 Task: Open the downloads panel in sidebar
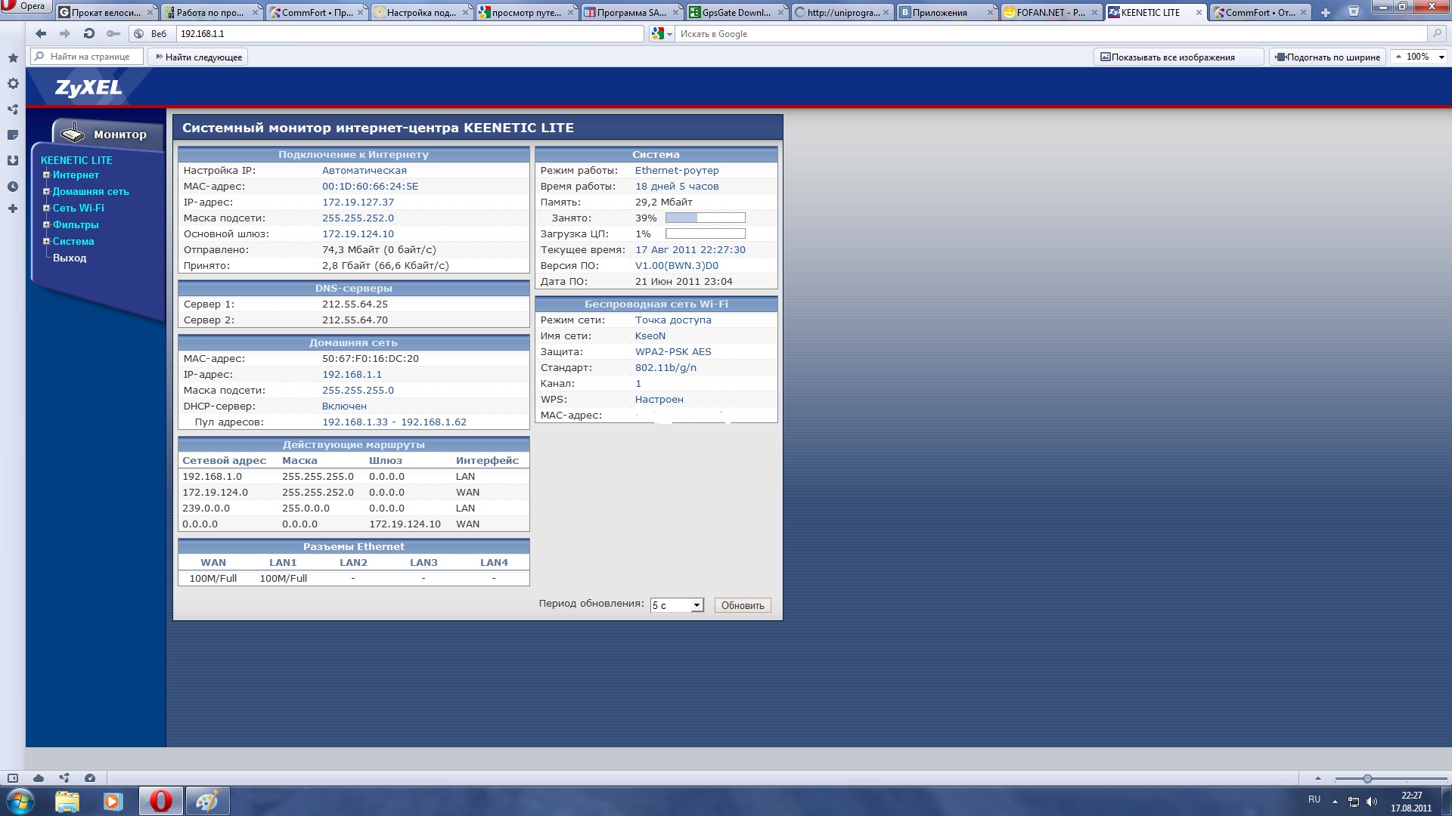13,161
